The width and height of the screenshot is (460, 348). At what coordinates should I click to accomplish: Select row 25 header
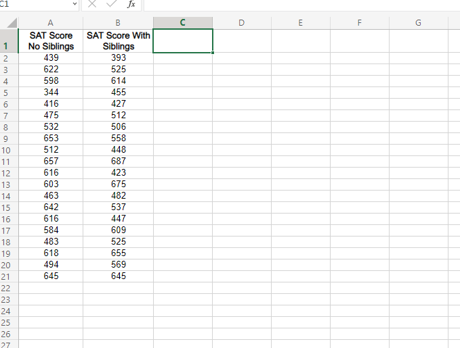tap(9, 322)
